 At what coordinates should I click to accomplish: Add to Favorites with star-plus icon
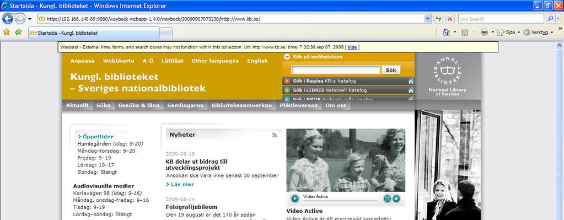18,33
